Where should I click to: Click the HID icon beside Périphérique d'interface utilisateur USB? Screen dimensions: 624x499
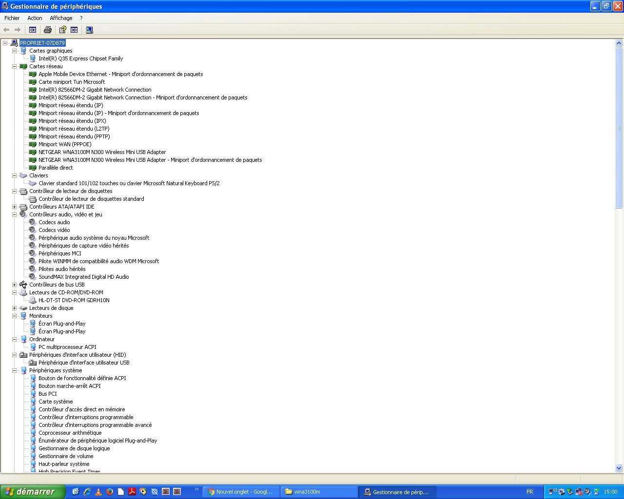33,363
